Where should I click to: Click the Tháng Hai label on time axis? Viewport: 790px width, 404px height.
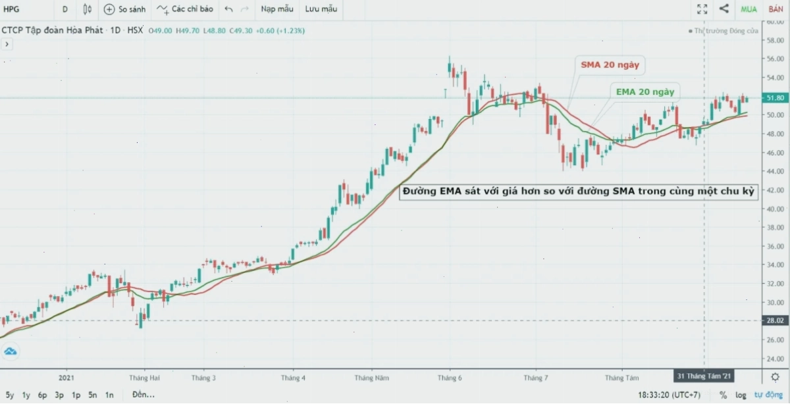144,378
